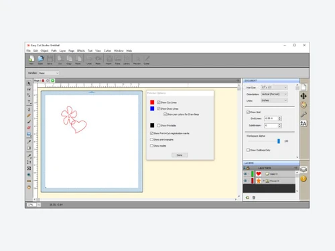Open the Mat Size dropdown
The width and height of the screenshot is (335, 251).
coord(274,87)
